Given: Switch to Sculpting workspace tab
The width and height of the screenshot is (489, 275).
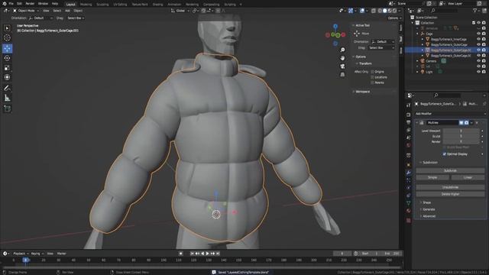Looking at the screenshot, I should (102, 5).
